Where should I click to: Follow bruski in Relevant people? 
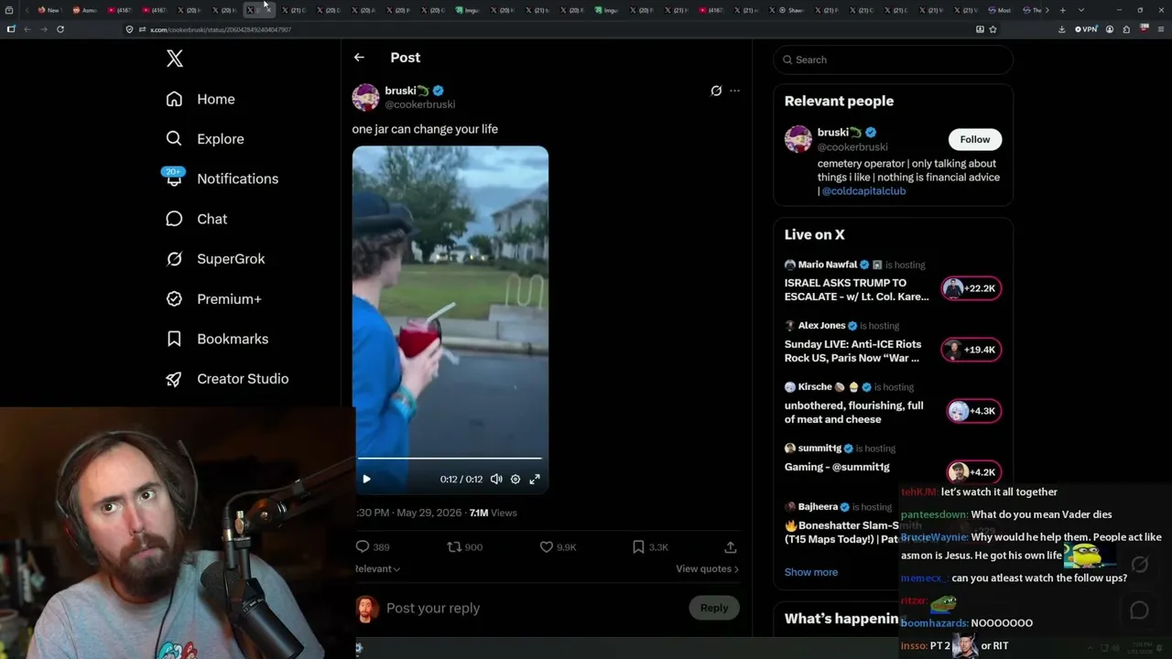coord(974,139)
